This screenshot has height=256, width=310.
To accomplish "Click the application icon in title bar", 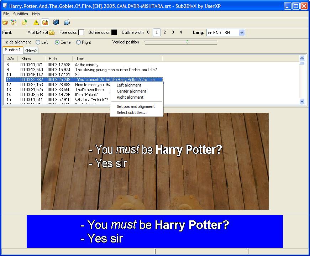I will 5,6.
